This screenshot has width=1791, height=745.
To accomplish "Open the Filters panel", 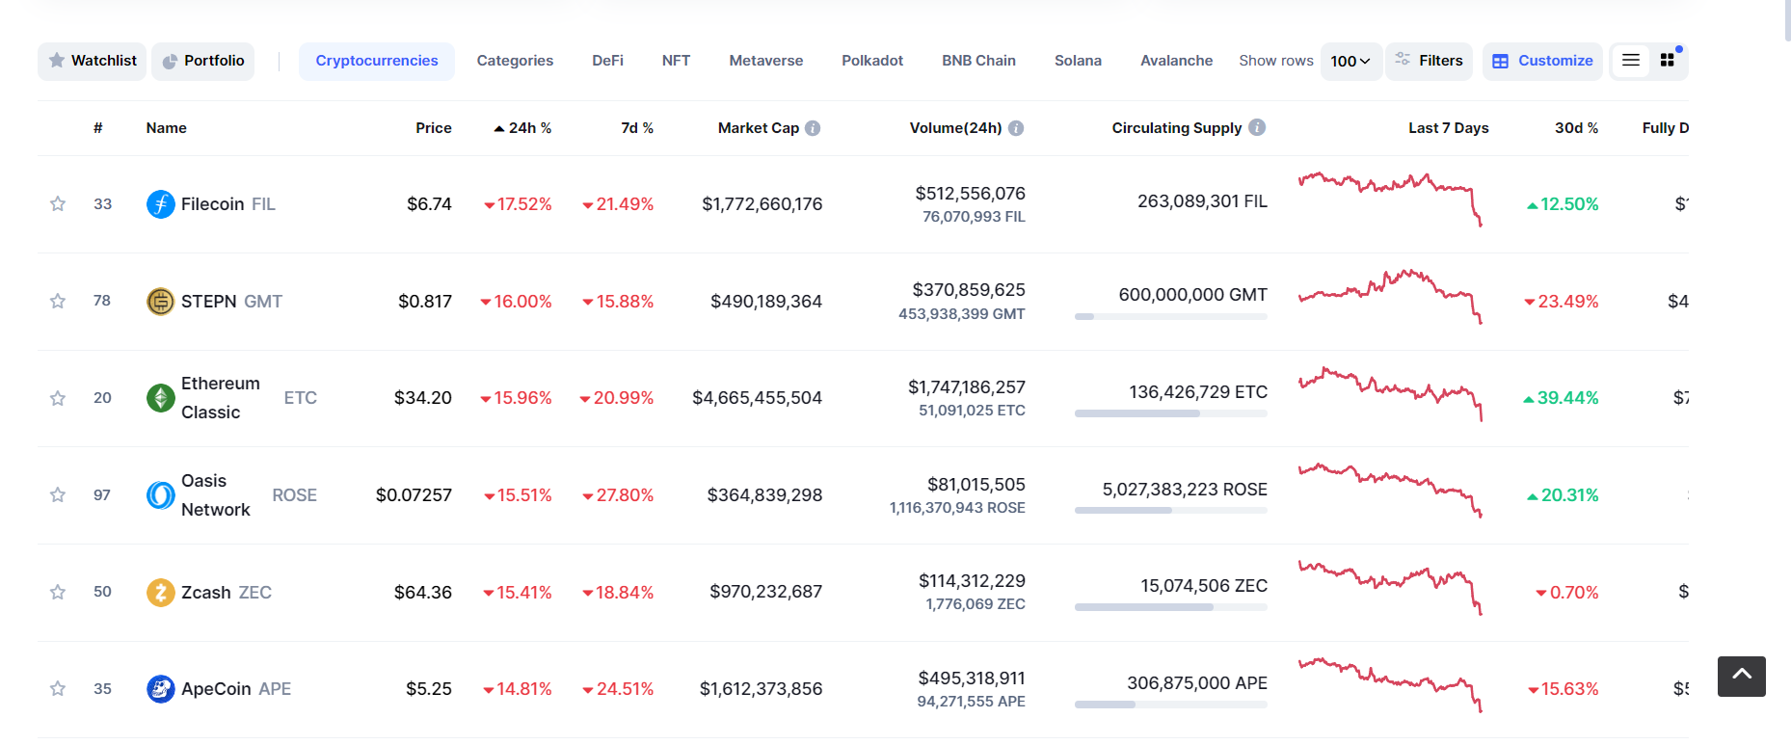I will [x=1429, y=61].
